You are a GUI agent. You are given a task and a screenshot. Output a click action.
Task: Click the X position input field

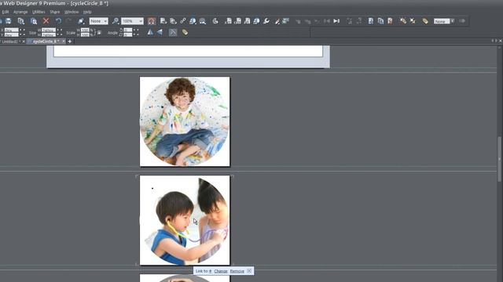click(x=11, y=30)
